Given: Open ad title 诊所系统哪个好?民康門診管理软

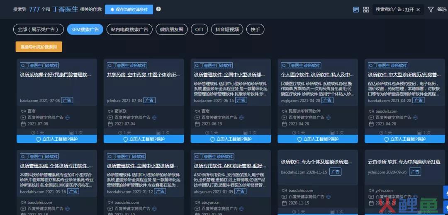Looking at the screenshot, I should pos(56,75).
